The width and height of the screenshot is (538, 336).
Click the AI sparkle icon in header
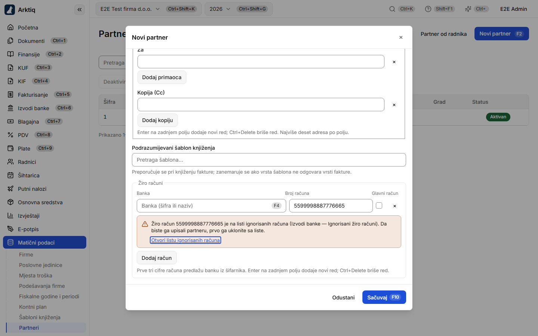pos(468,9)
